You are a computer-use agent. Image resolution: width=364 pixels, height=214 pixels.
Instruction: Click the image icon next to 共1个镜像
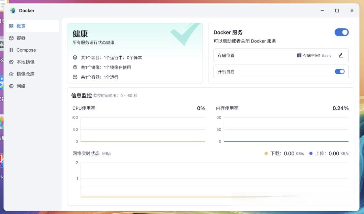click(75, 67)
